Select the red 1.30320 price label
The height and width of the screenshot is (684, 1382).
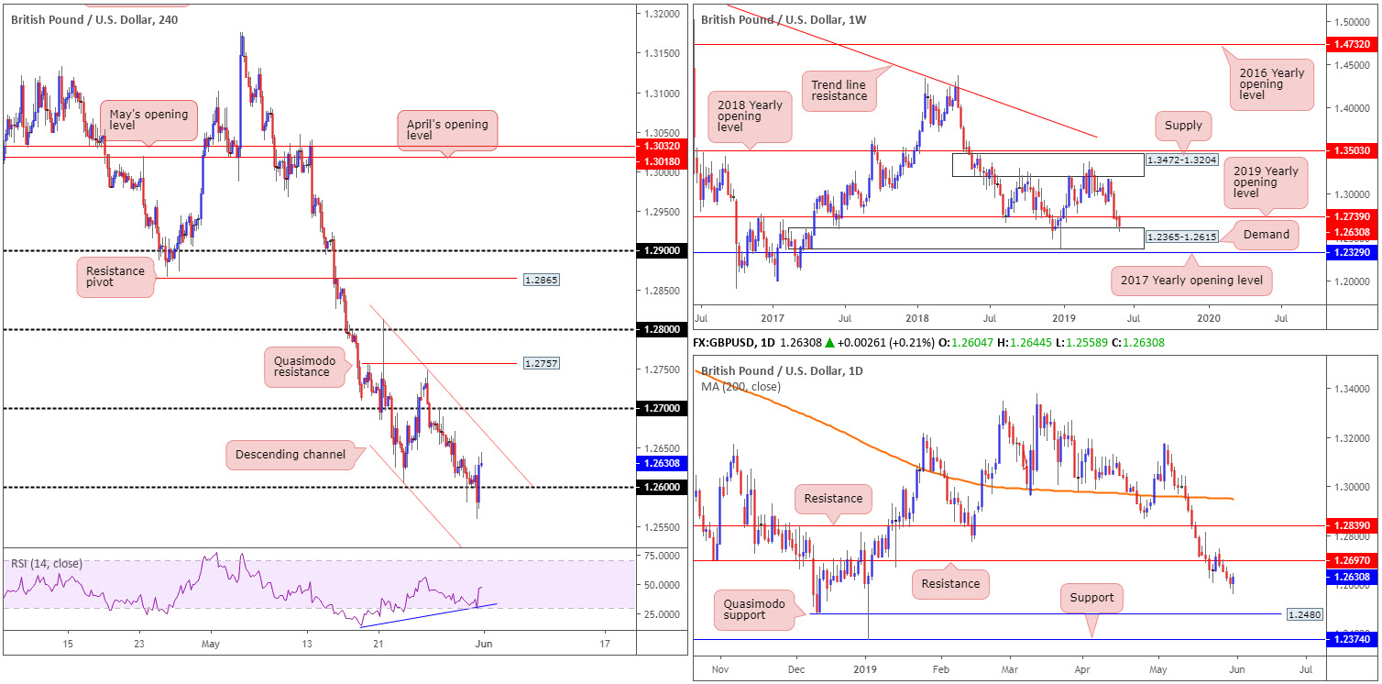pyautogui.click(x=663, y=146)
